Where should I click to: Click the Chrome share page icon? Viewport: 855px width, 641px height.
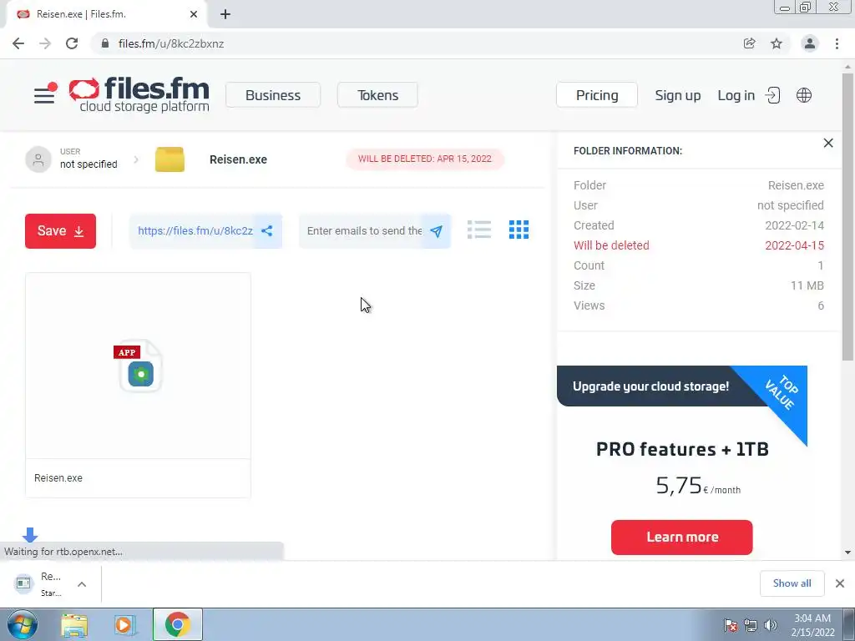pos(749,43)
